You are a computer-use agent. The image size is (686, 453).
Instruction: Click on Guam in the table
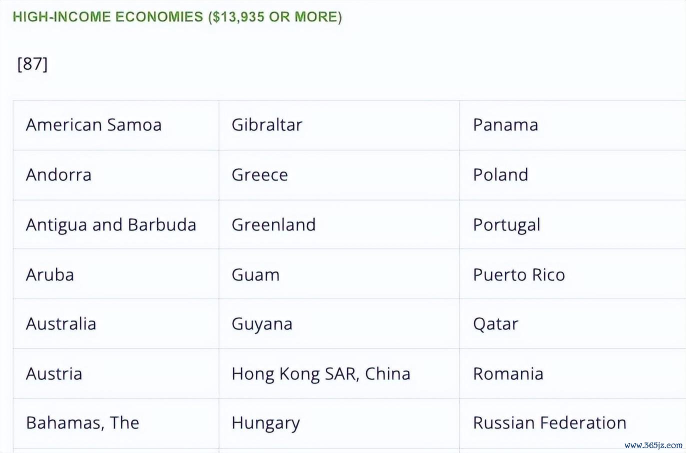(339, 274)
